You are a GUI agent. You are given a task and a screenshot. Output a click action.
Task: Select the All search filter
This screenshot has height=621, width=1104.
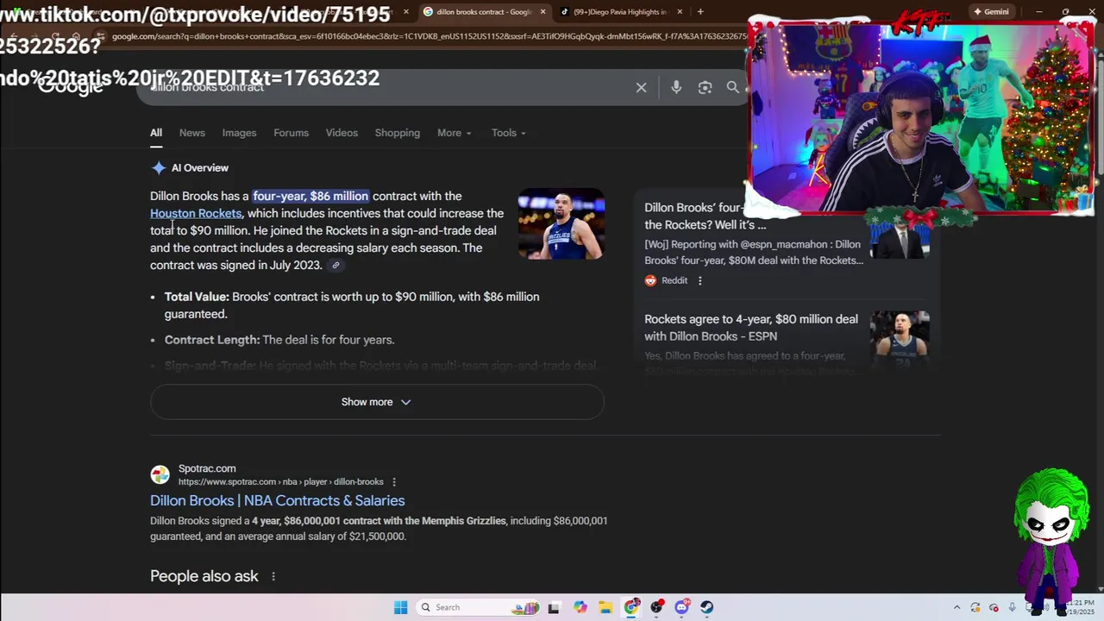click(156, 133)
